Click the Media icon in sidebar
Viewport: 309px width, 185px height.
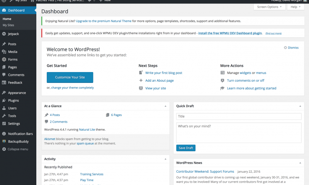pos(4,52)
